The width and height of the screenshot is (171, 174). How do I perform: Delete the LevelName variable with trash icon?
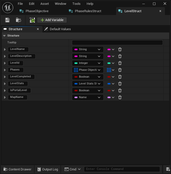pos(120,49)
